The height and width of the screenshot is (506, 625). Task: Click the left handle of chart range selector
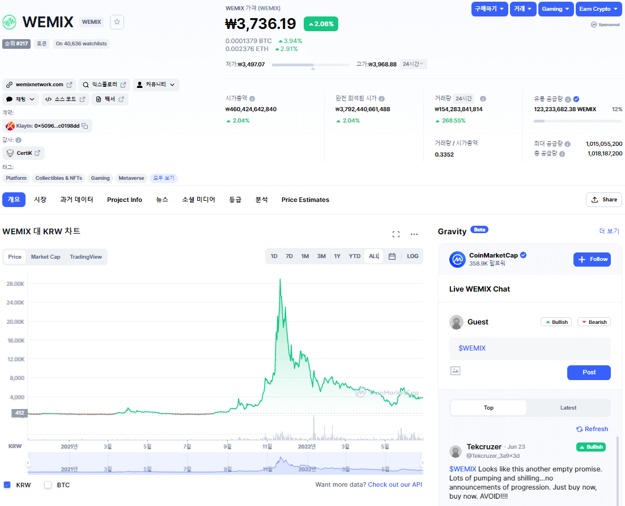point(28,463)
